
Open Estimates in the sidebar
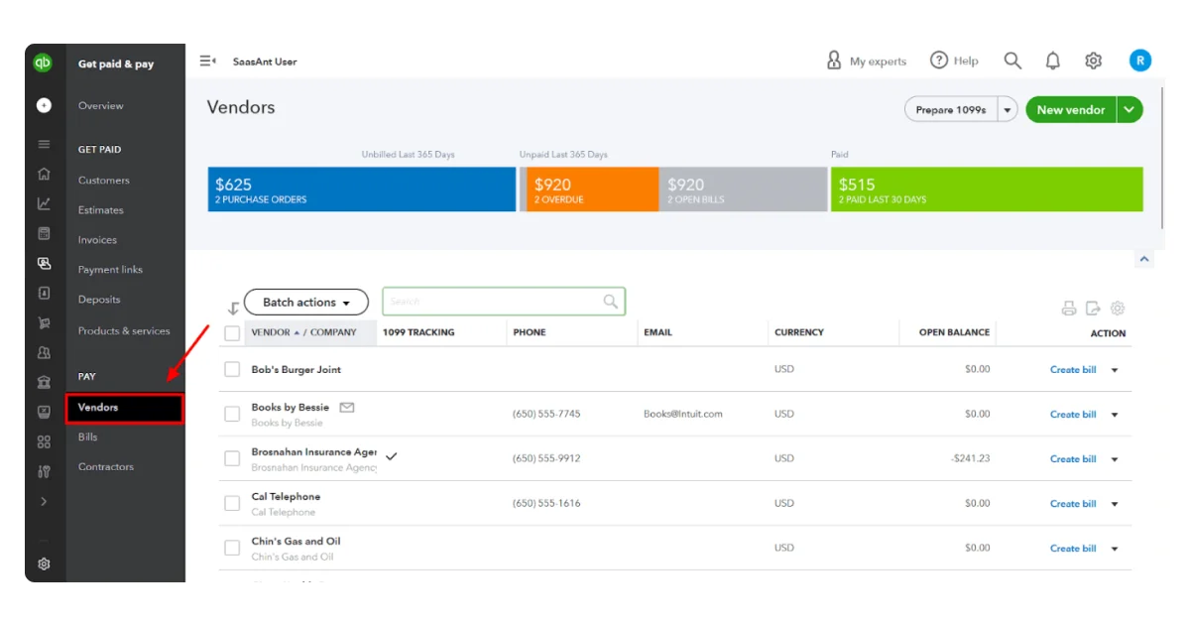point(101,210)
